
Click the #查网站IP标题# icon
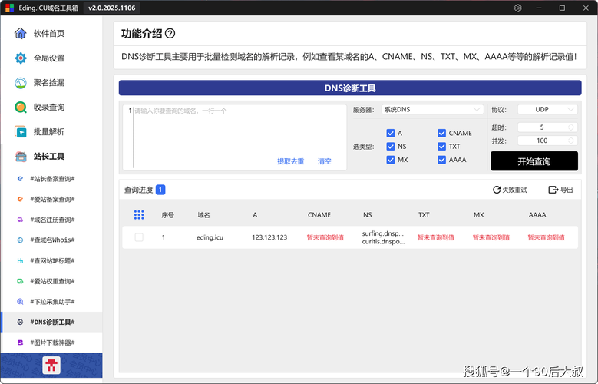click(20, 260)
